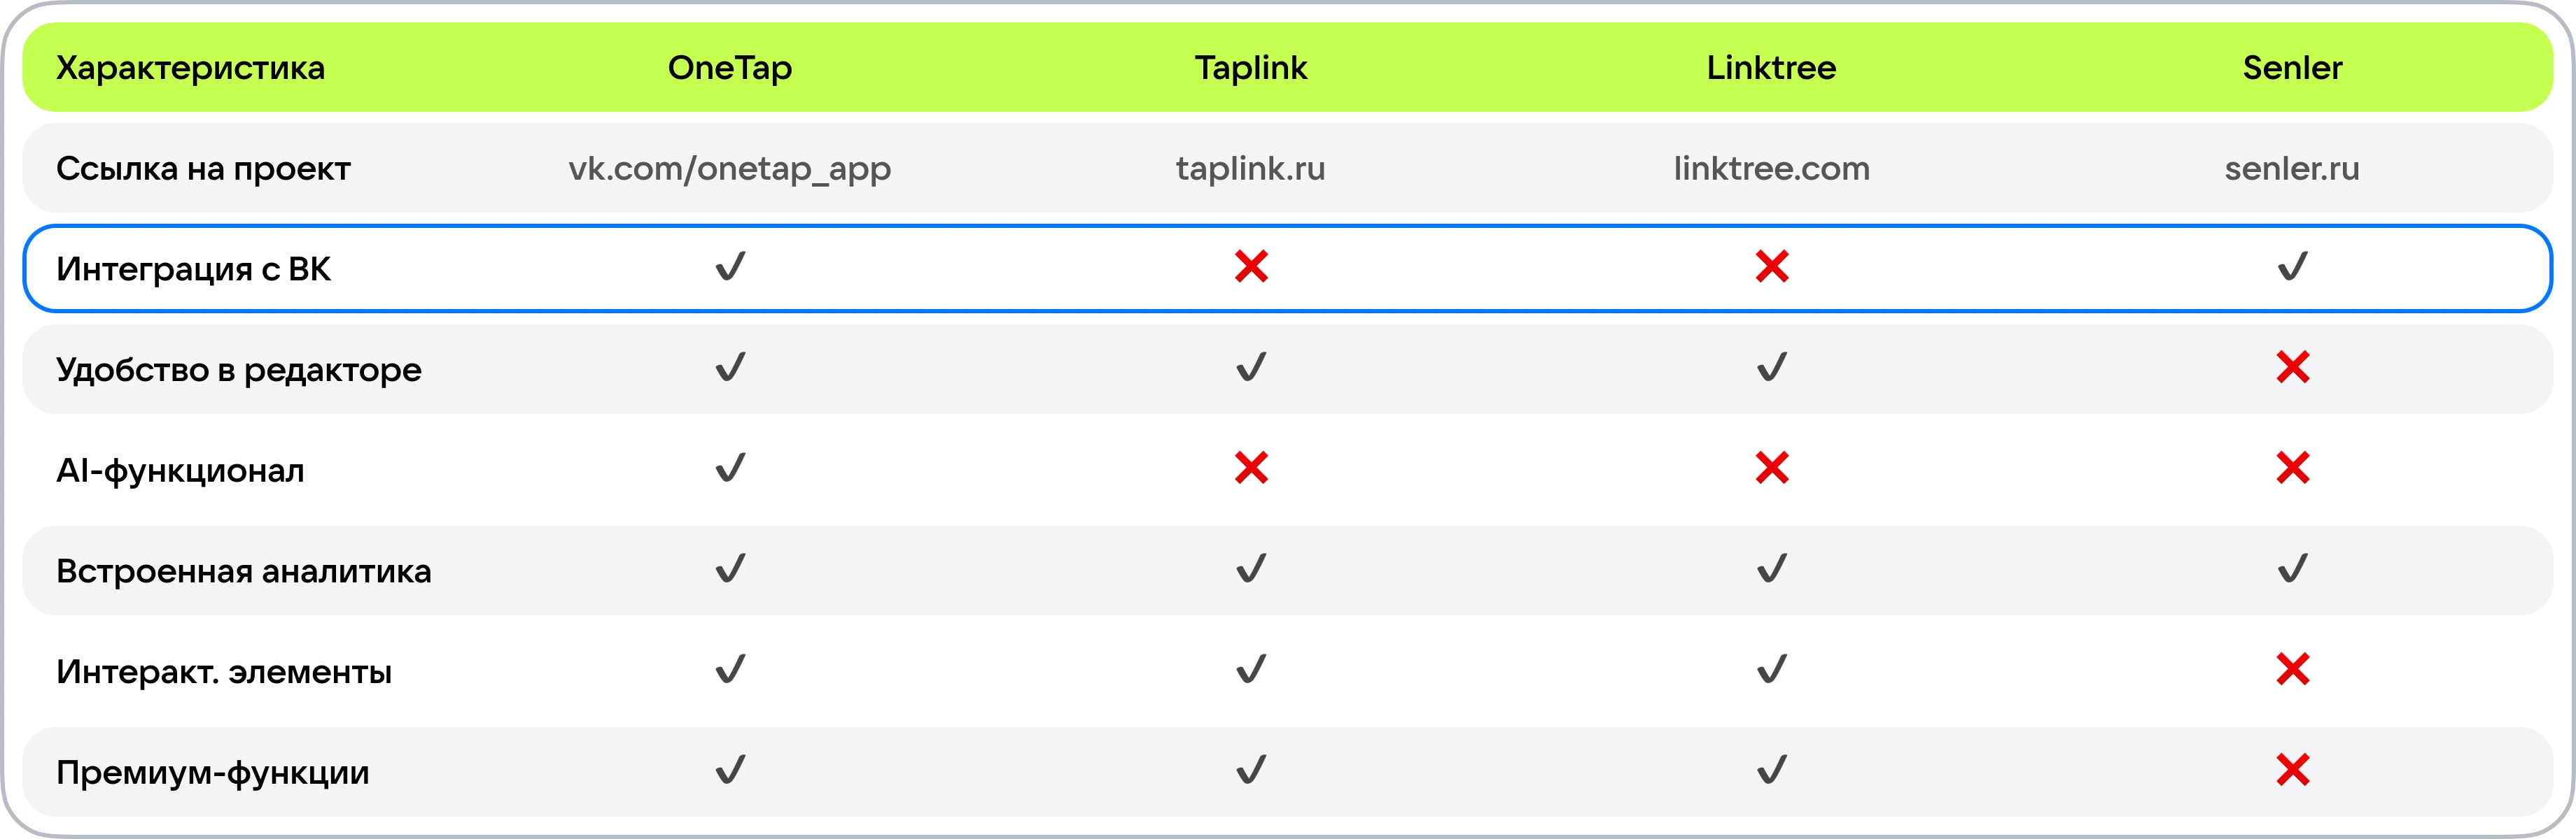Open the linktree.com link
The width and height of the screenshot is (2576, 839).
pos(1771,168)
